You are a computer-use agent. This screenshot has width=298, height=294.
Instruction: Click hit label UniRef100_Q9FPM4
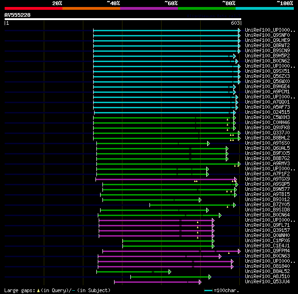pos(267,251)
